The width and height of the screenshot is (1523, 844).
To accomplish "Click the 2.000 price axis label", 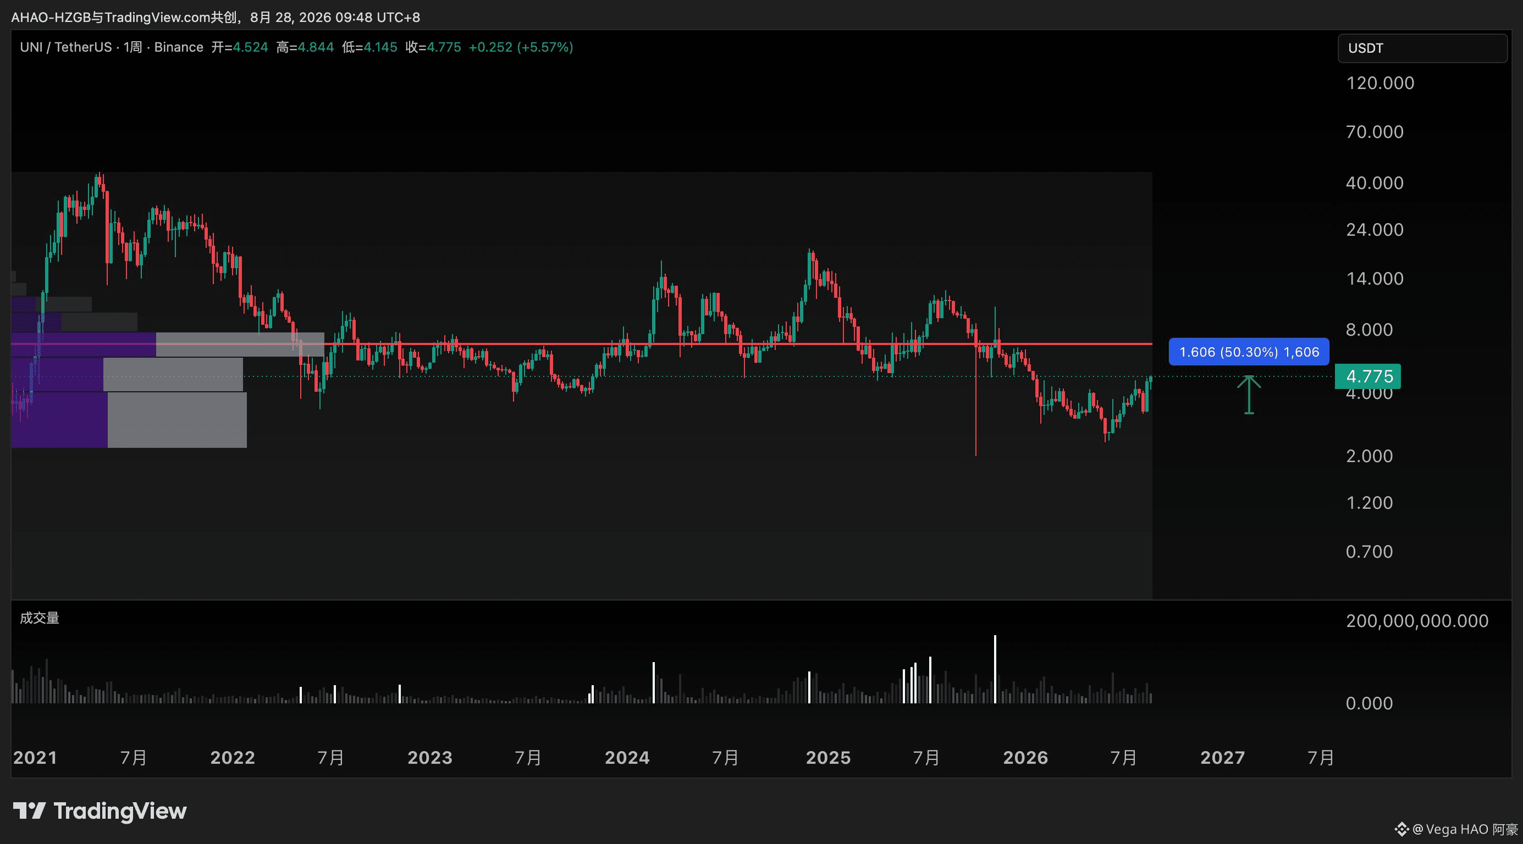I will tap(1369, 456).
